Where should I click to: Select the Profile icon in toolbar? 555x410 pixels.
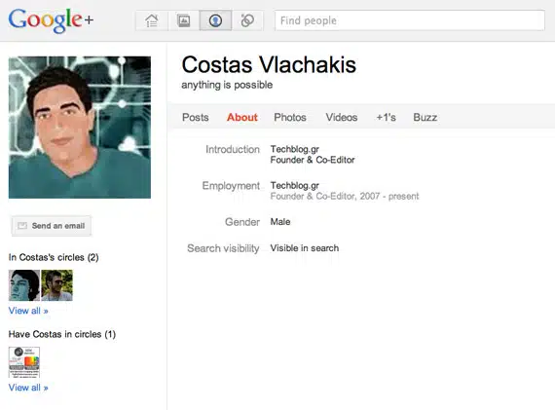(215, 20)
